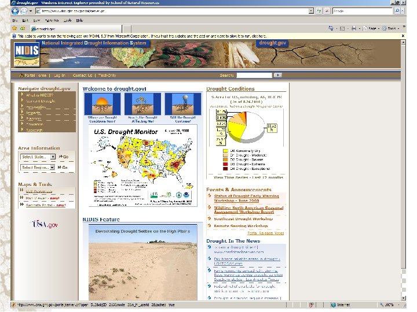
Task: Open the Page menu dropdown in command bar
Action: point(371,28)
